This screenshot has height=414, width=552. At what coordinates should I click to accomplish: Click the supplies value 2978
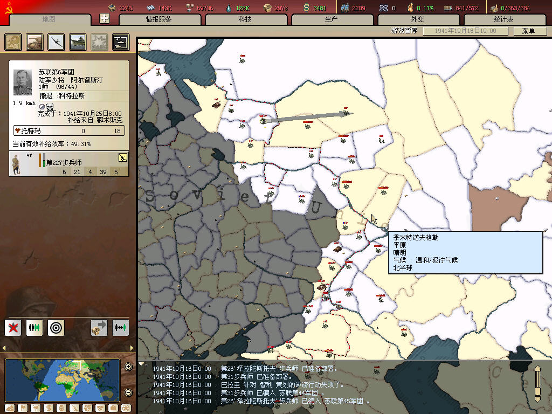point(281,8)
